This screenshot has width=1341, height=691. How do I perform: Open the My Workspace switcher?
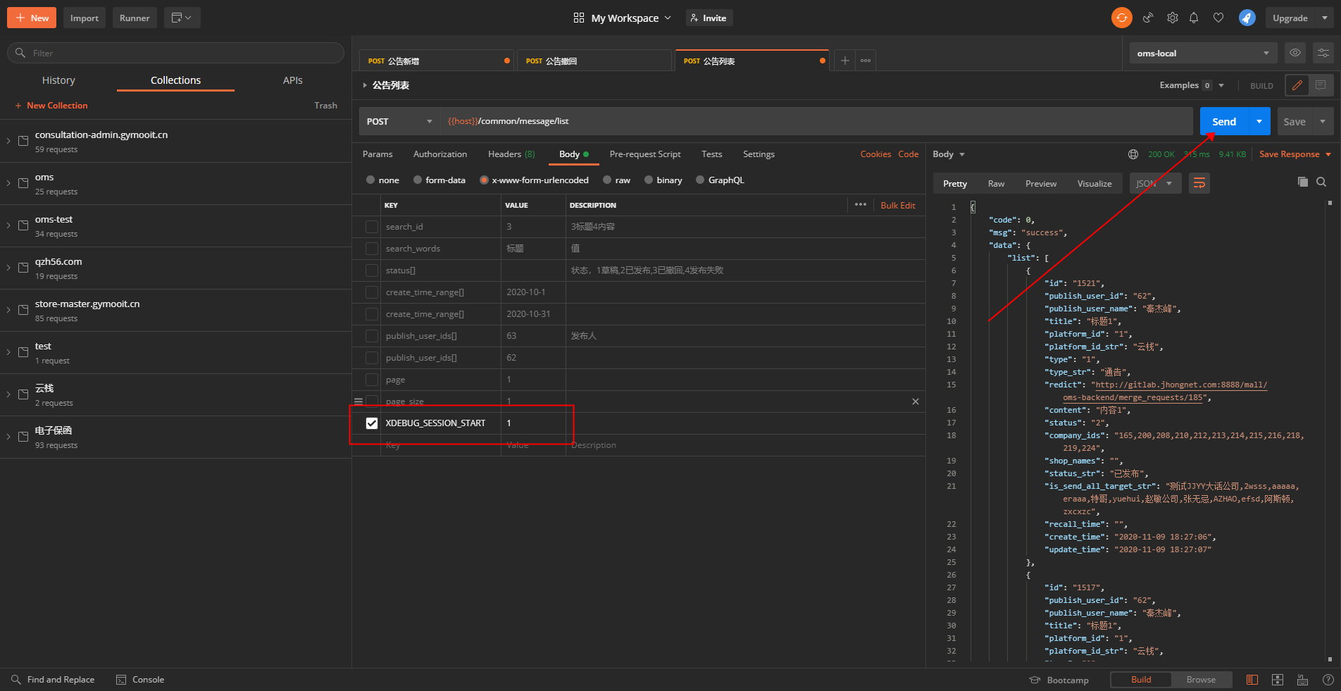[x=623, y=18]
